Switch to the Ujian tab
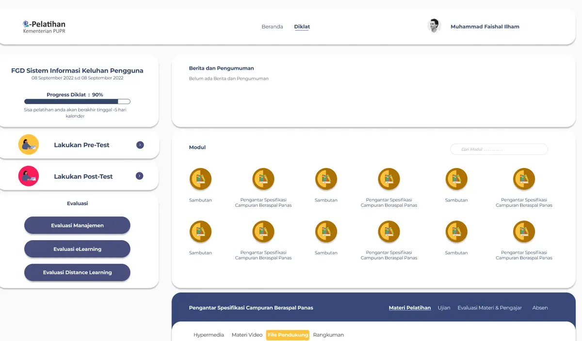This screenshot has width=582, height=341. [x=444, y=308]
